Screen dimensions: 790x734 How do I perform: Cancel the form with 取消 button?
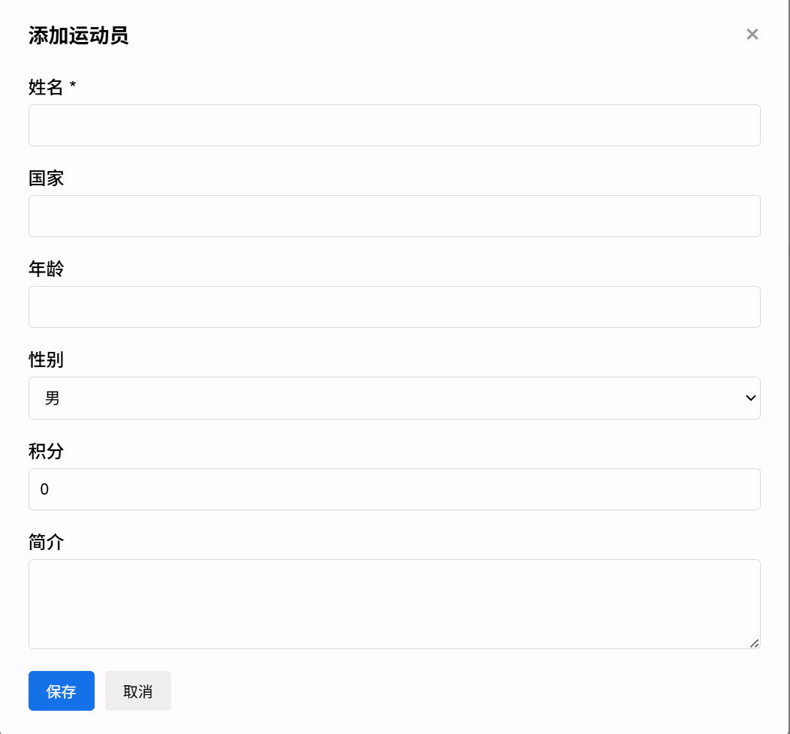click(138, 690)
